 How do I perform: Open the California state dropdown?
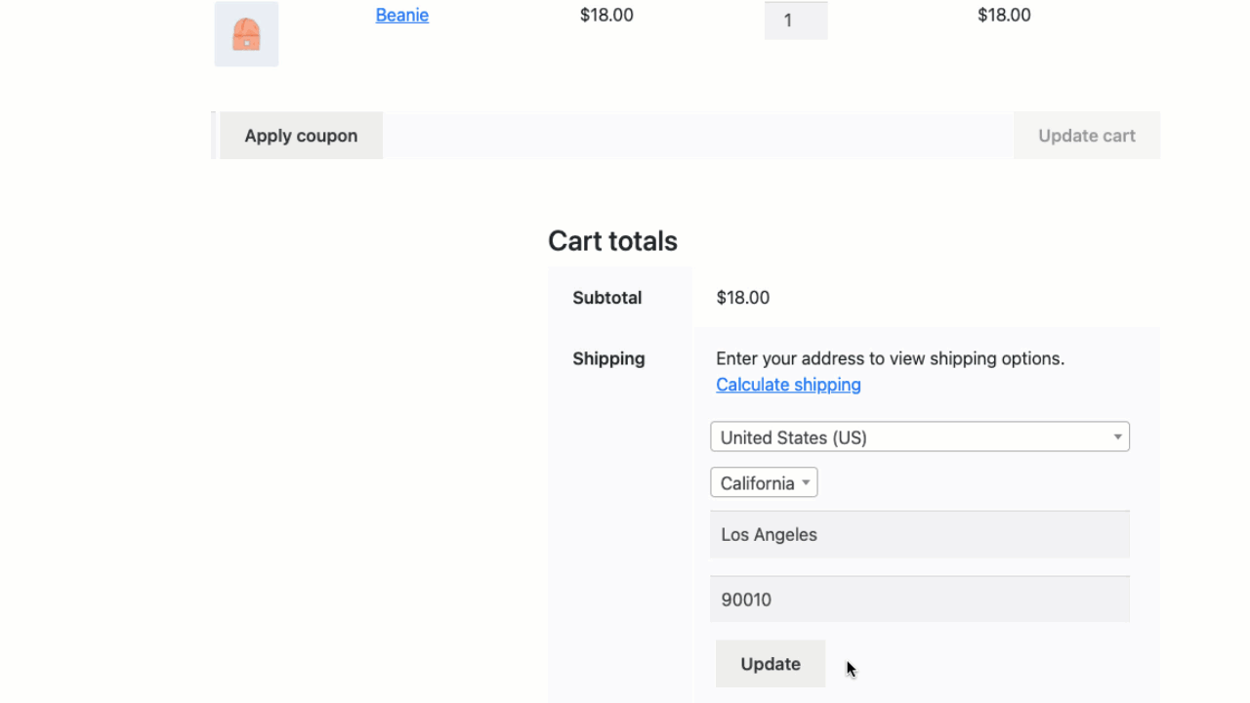point(764,482)
